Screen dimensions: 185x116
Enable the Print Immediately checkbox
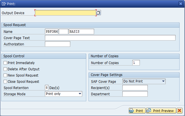5,63
